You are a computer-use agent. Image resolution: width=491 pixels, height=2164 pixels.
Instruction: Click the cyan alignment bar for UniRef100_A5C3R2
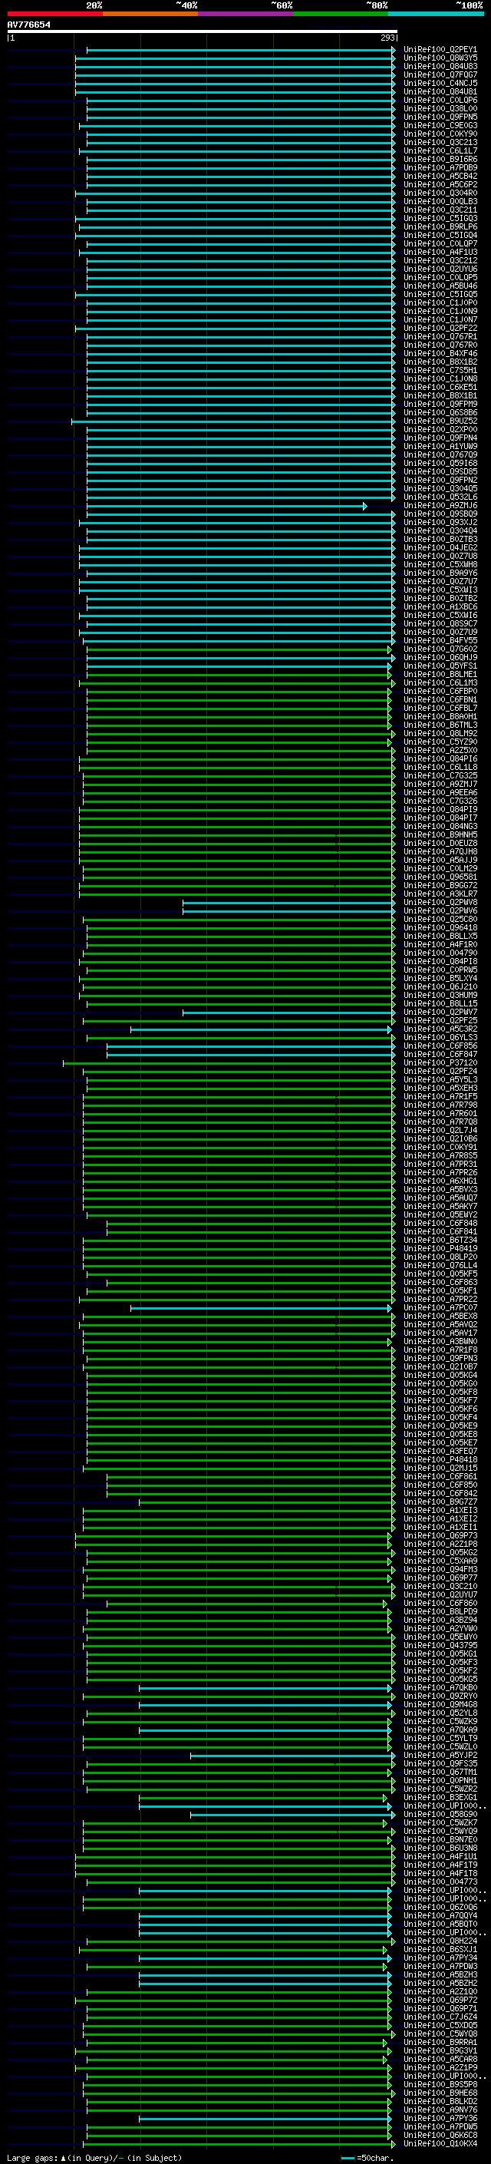[x=261, y=1030]
